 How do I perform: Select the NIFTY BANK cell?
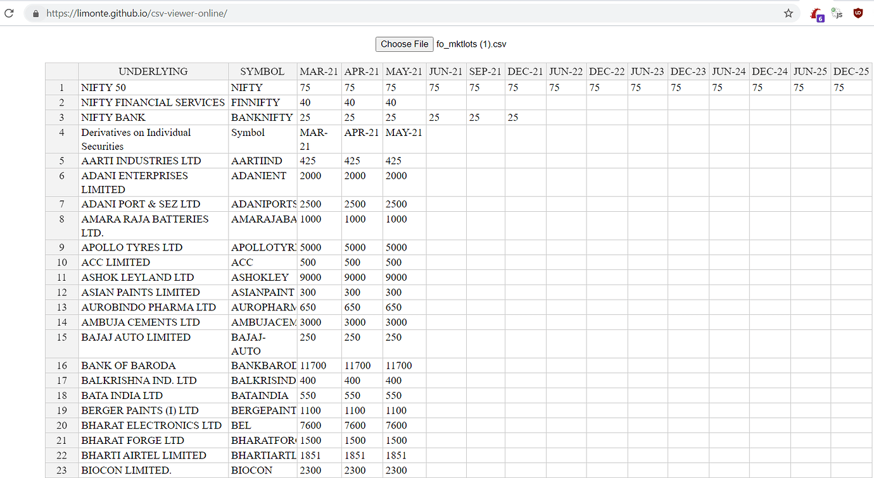pos(153,118)
